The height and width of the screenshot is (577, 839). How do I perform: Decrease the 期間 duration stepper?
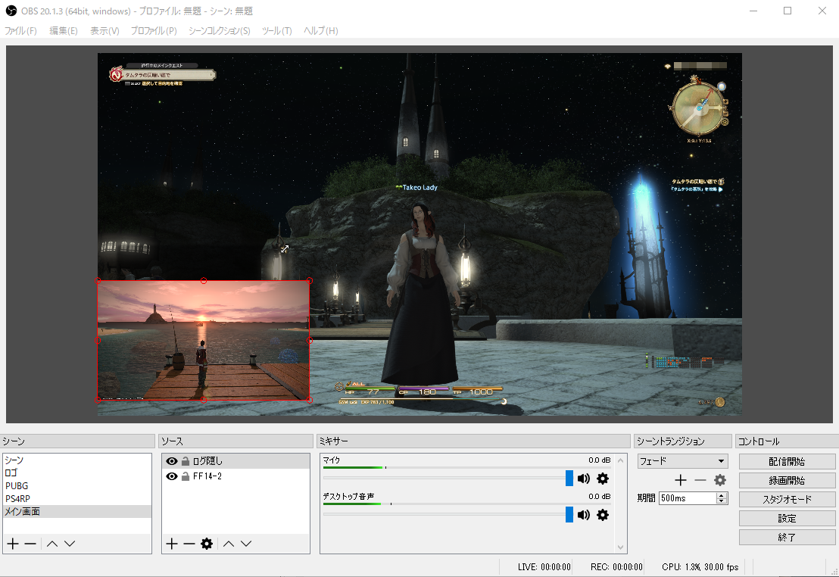(x=722, y=501)
